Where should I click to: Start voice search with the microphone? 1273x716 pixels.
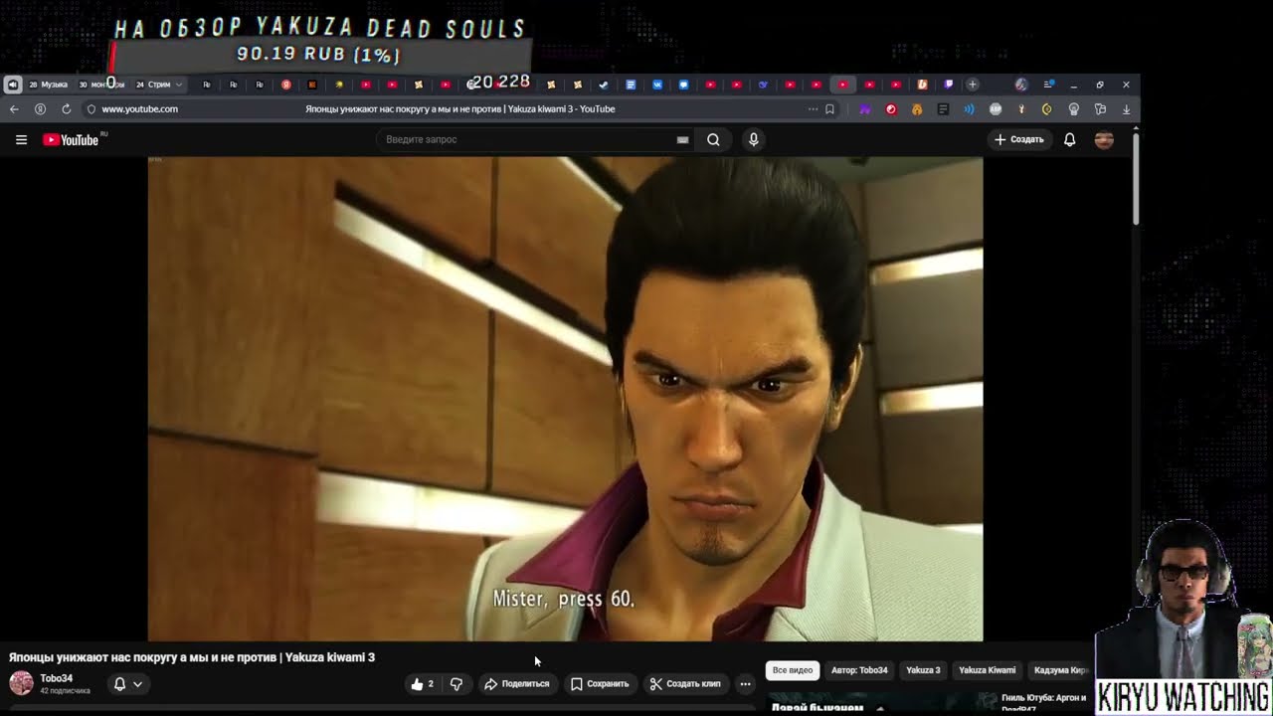(x=753, y=140)
